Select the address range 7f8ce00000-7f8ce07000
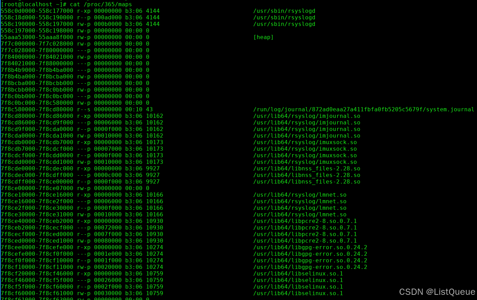This screenshot has width=477, height=300. pyautogui.click(x=37, y=188)
